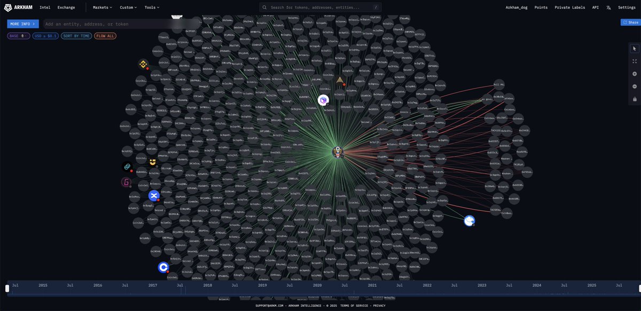Click the 2020 marker on the timeline
The width and height of the screenshot is (641, 311).
317,285
